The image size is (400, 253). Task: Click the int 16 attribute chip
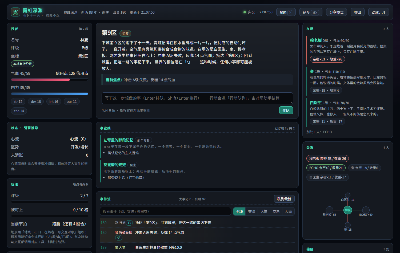54,102
